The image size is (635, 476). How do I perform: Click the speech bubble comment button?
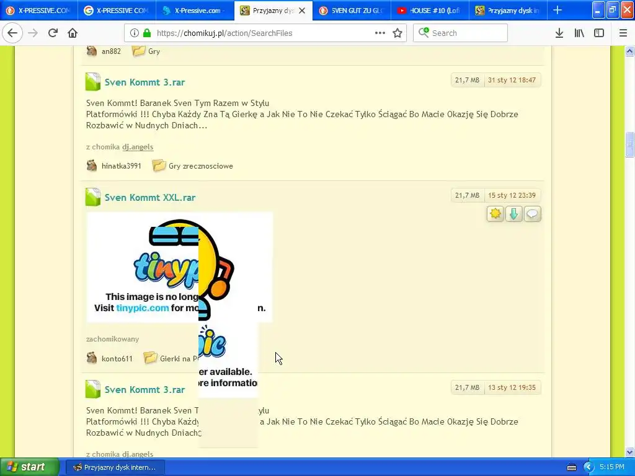coord(533,214)
